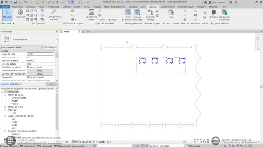The height and width of the screenshot is (148, 263).
Task: Select Nivel 2 in project browser
Action: pos(15,104)
